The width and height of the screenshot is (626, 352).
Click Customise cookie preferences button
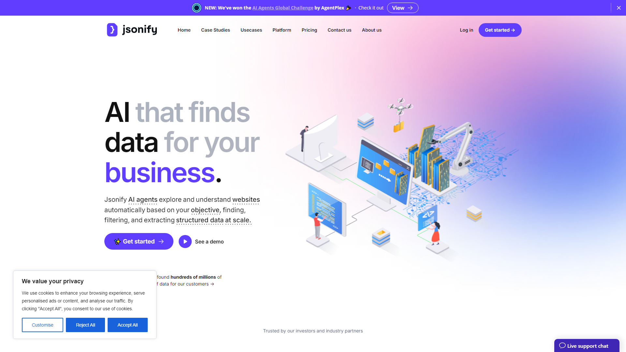(x=42, y=325)
